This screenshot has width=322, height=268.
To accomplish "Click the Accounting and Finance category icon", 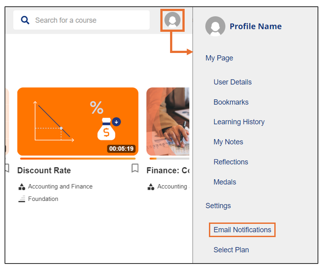I will (x=22, y=187).
